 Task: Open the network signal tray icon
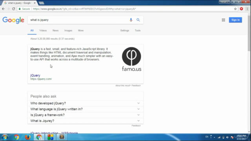pyautogui.click(x=219, y=137)
